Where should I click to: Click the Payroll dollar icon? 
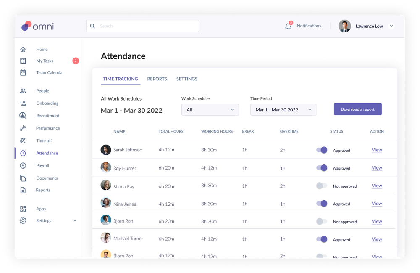coord(23,165)
